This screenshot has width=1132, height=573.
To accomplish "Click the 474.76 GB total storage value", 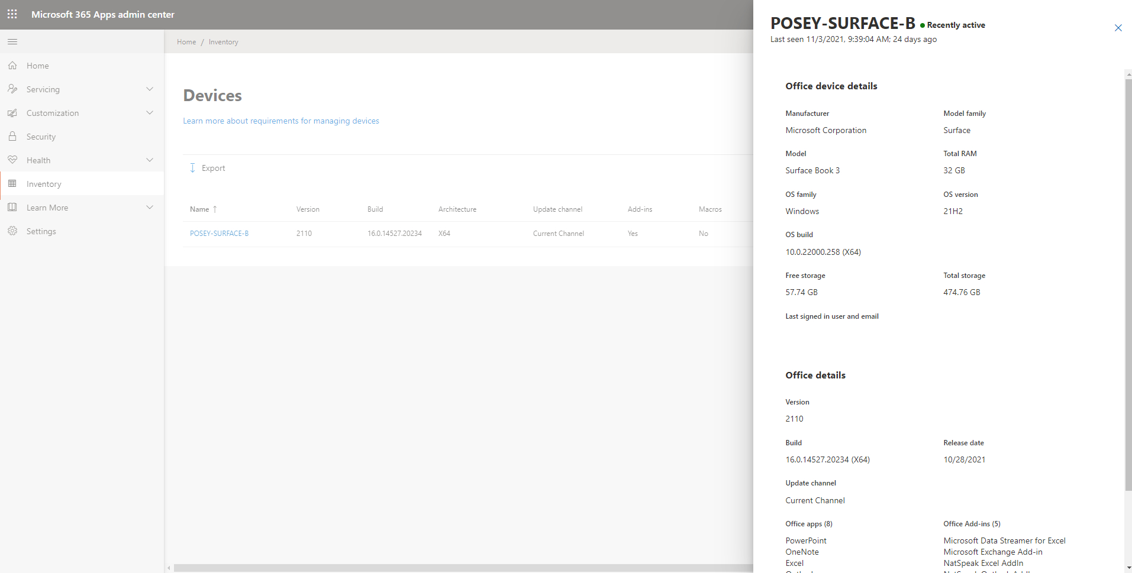I will (962, 292).
